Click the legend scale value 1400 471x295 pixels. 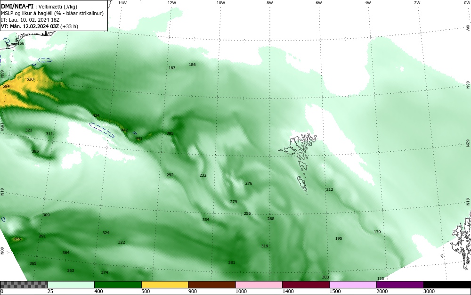click(x=288, y=291)
